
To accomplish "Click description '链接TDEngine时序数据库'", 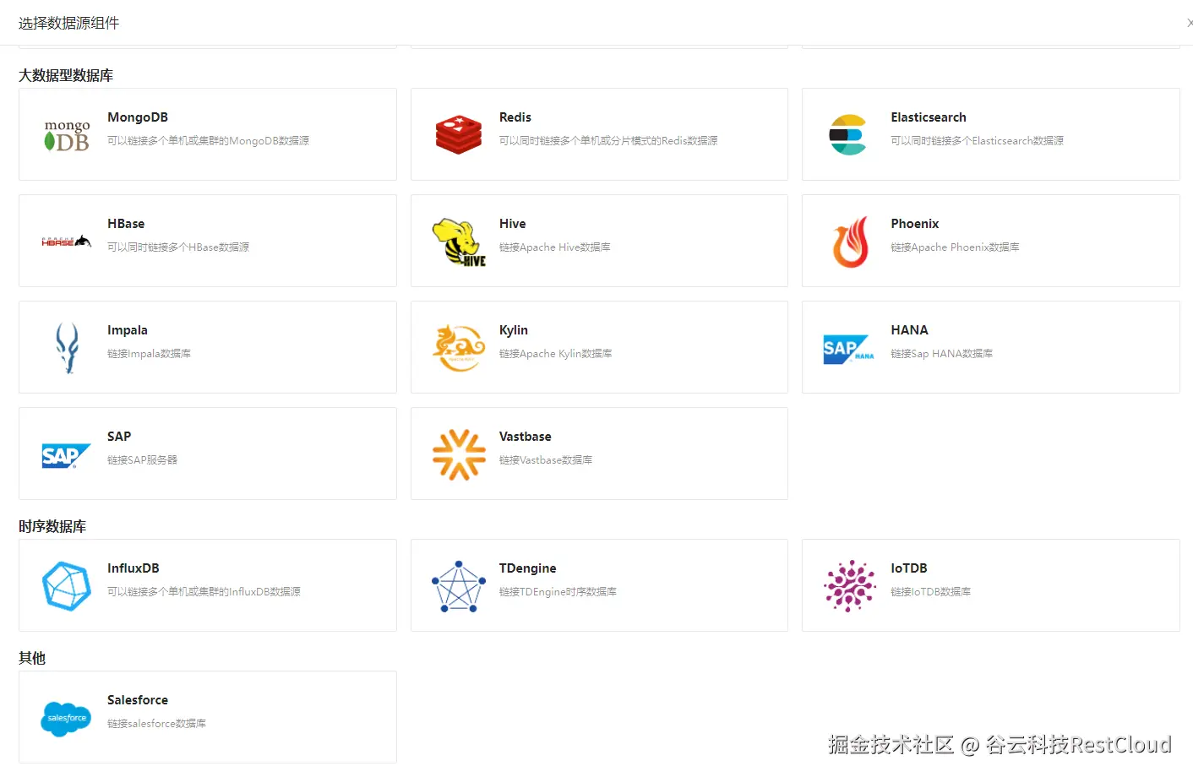I will click(558, 592).
